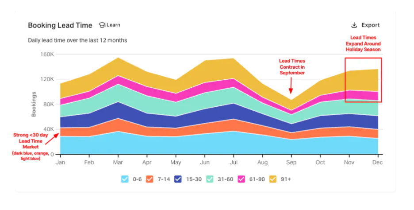
Task: Click the 15-30 legend label
Action: pos(194,179)
